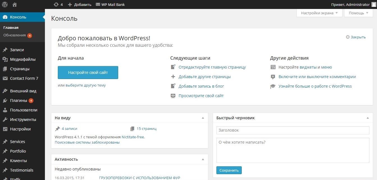Click the Внешний вид brush icon
377x180 pixels.
point(5,91)
